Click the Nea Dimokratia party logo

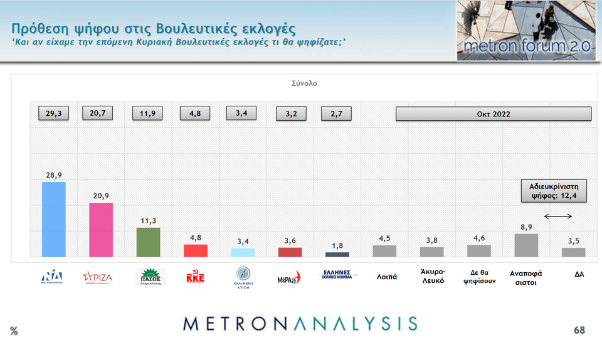click(x=52, y=276)
